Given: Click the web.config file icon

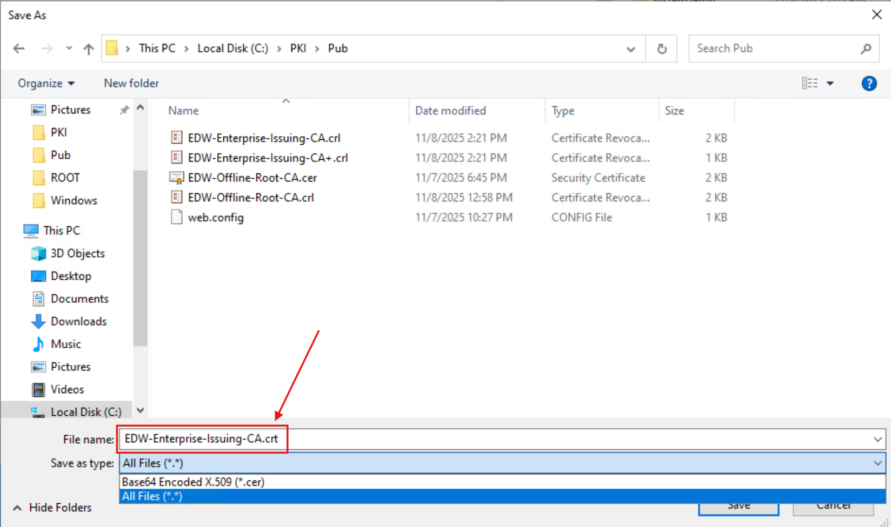Looking at the screenshot, I should pos(176,217).
